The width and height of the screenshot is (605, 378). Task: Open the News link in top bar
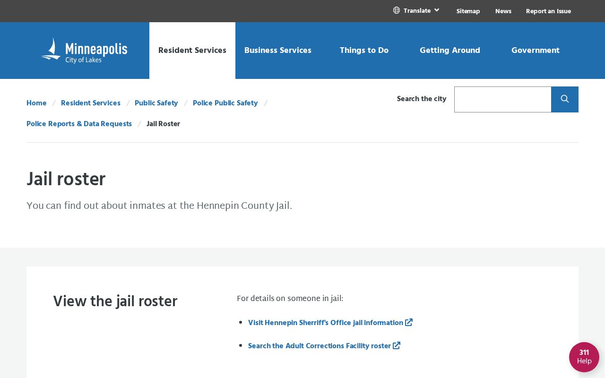(x=503, y=11)
